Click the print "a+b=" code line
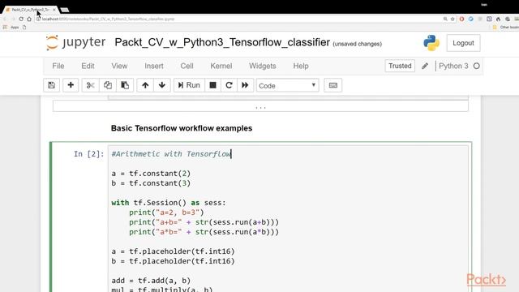Screen dimensions: 519x292 (204, 222)
